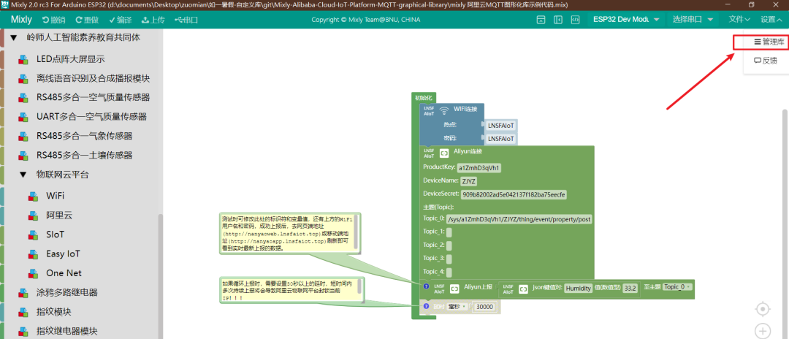Collapse the 物联网云平台 category
This screenshot has height=339, width=789.
(x=23, y=175)
